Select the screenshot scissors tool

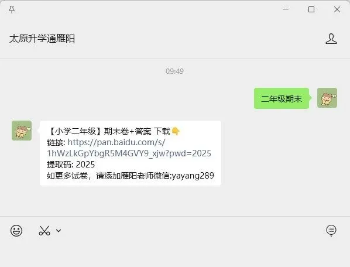click(44, 230)
